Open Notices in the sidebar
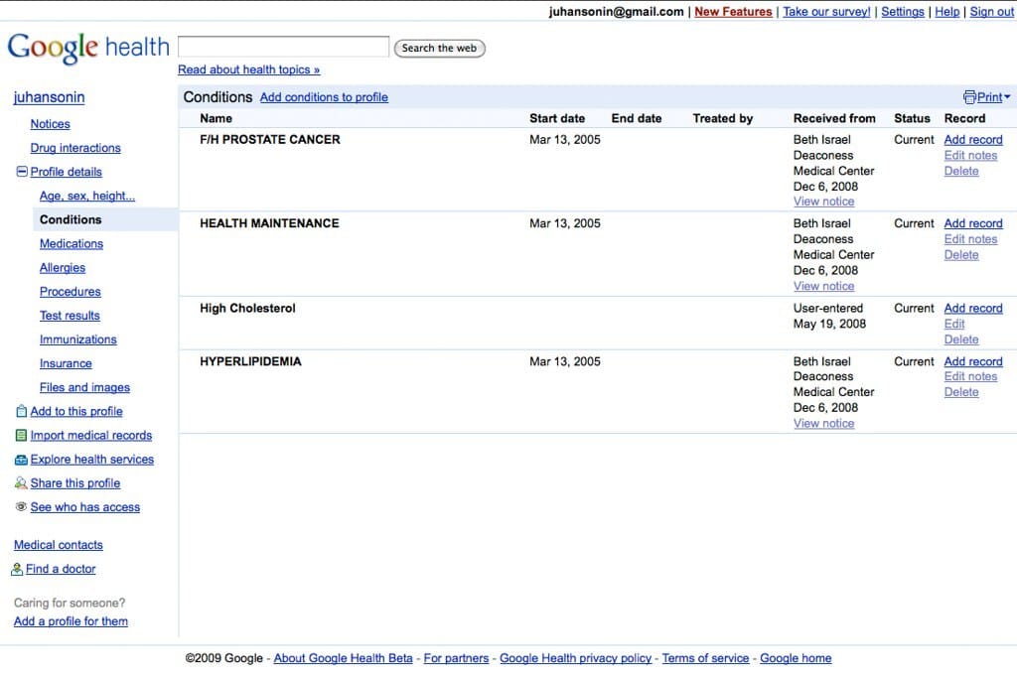1017x677 pixels. point(50,124)
